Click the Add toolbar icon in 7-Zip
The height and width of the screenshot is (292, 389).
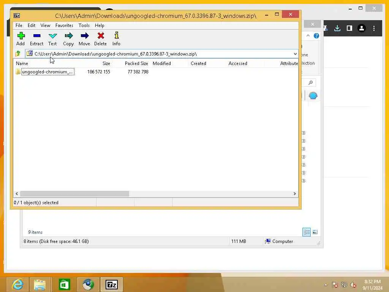click(21, 39)
